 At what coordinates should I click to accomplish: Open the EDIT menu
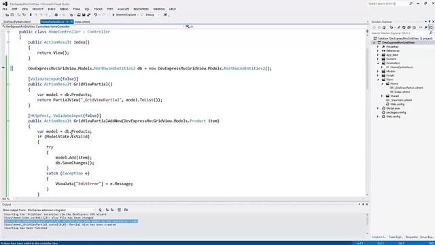point(14,9)
